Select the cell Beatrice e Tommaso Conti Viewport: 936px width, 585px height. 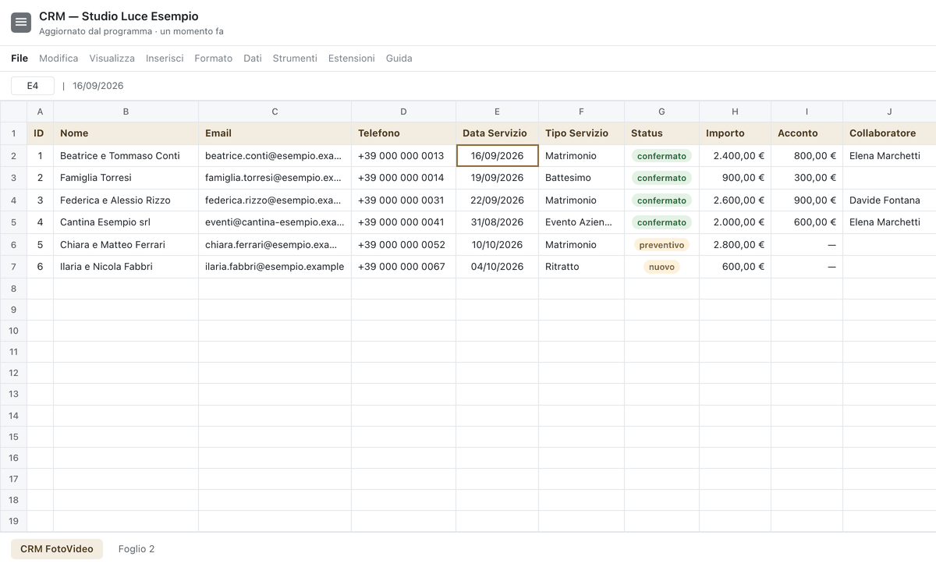point(126,156)
